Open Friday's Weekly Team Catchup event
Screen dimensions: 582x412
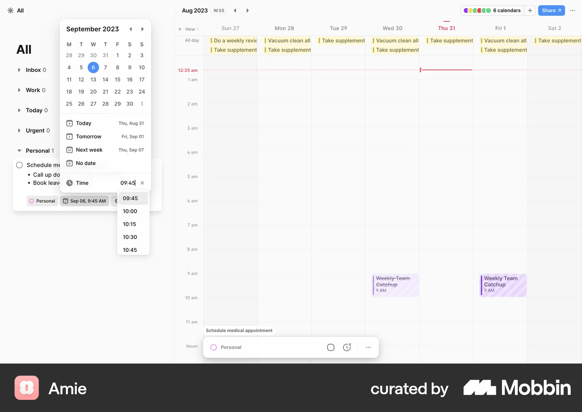tap(503, 286)
